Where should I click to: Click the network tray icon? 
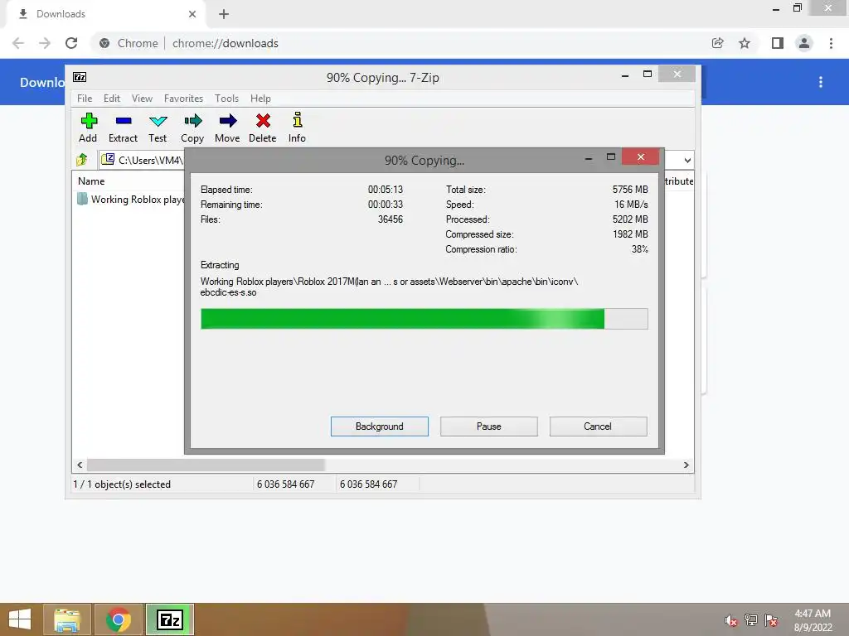coord(751,620)
